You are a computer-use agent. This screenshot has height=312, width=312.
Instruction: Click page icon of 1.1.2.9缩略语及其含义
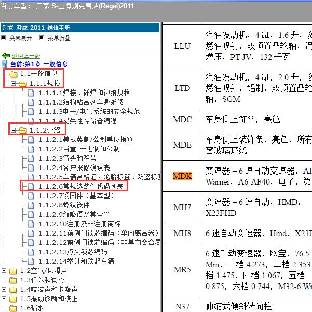[31, 215]
